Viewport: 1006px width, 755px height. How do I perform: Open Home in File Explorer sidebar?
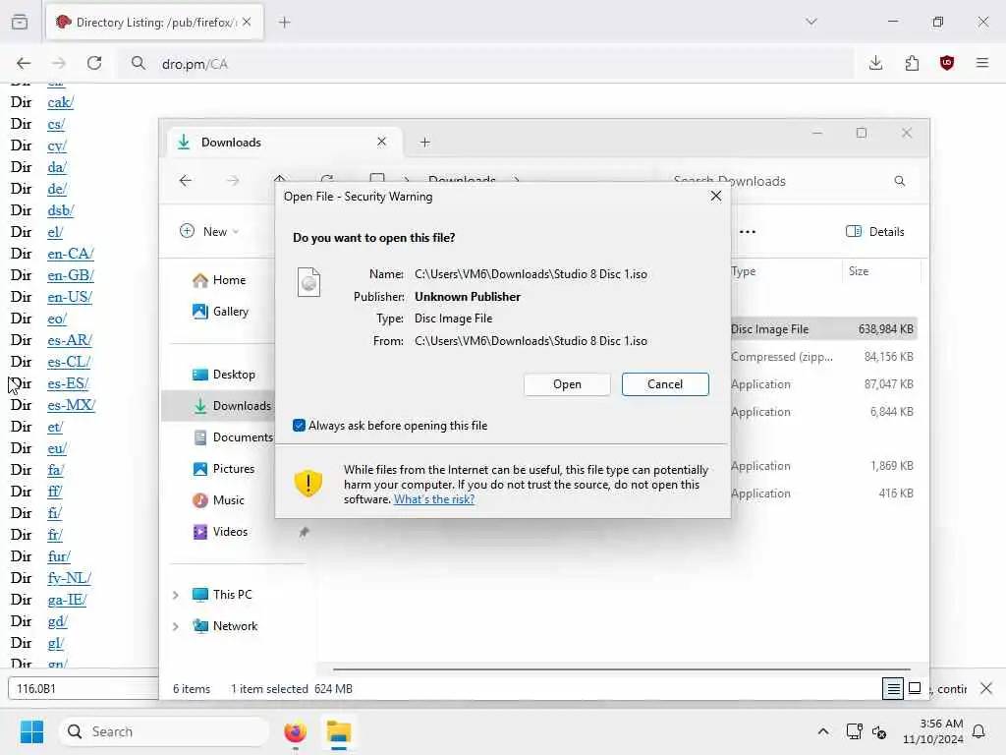coord(219,280)
